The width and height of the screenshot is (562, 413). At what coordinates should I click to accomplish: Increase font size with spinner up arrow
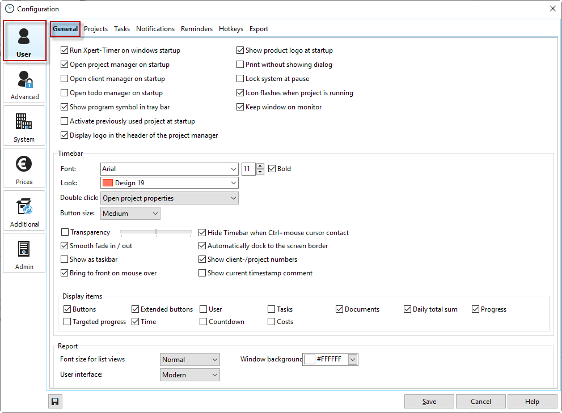point(260,166)
